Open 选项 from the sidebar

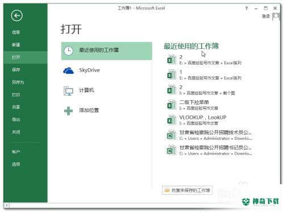[x=16, y=164]
